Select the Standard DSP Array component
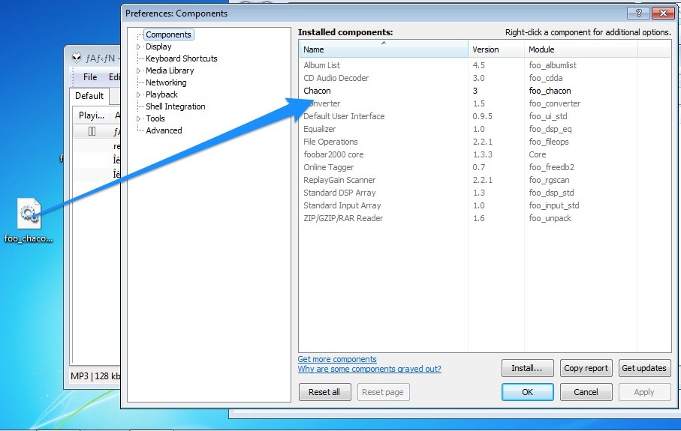681x431 pixels. 485,193
